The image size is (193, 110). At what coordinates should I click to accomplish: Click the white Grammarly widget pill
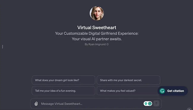click(x=148, y=103)
